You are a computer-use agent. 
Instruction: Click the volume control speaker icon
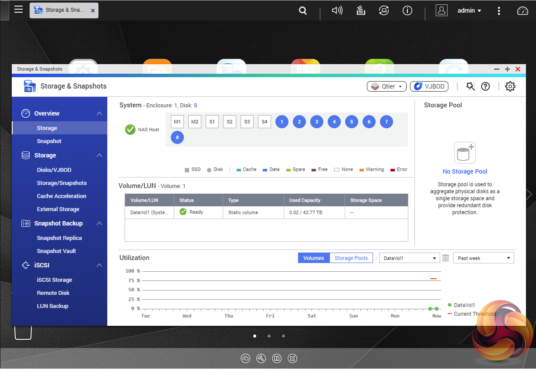[337, 10]
